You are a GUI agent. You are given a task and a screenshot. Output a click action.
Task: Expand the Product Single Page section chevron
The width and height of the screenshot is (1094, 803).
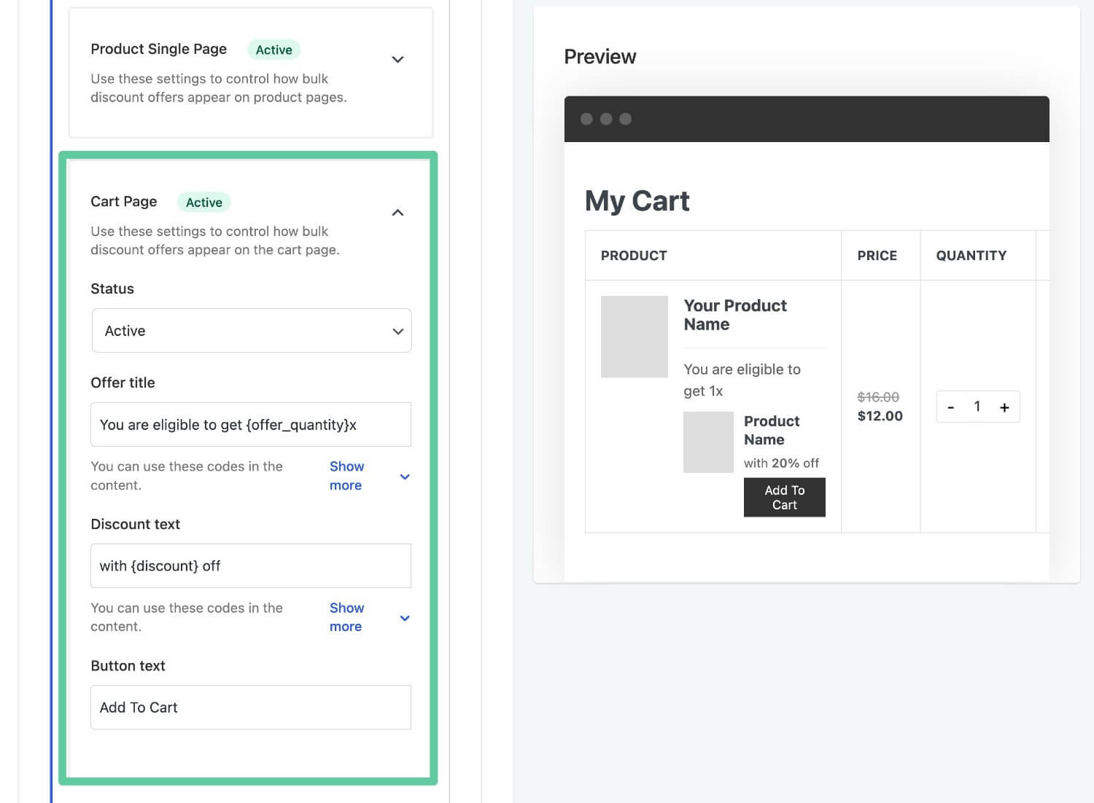pos(397,60)
